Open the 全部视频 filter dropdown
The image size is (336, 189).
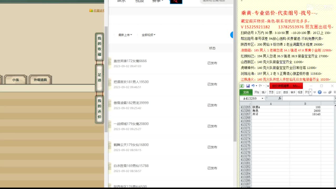tap(149, 35)
